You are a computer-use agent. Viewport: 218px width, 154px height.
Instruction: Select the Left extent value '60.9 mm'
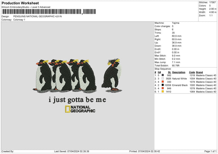coord(177,36)
